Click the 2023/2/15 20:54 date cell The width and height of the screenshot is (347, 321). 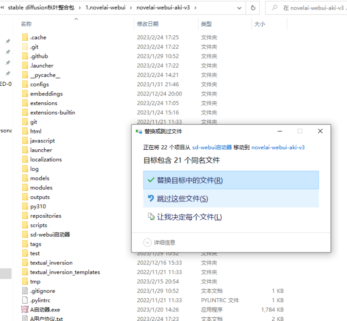[x=158, y=282]
